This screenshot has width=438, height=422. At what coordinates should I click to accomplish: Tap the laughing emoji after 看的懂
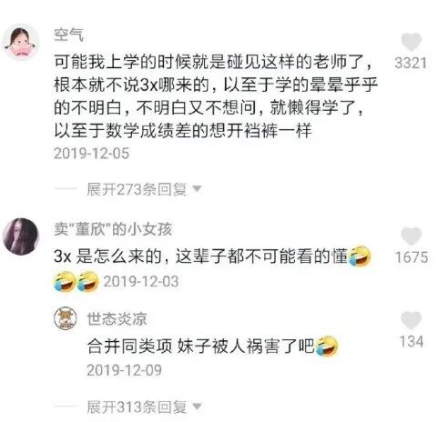pos(360,256)
